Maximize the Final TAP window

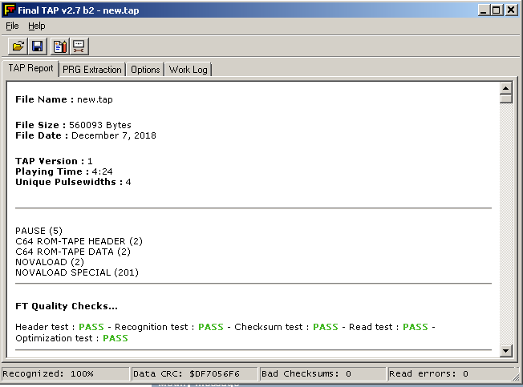click(x=497, y=10)
